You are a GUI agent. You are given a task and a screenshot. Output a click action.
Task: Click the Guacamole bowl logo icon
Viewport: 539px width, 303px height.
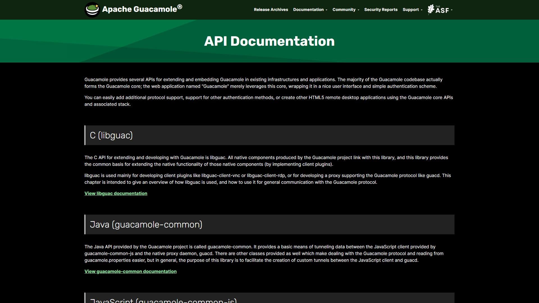[x=92, y=10]
